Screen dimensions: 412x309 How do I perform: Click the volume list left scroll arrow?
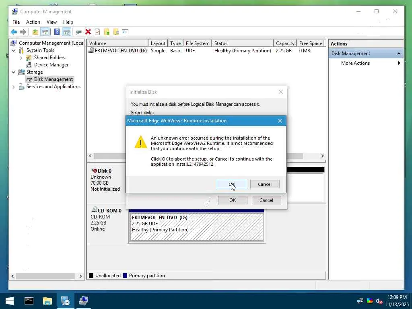click(x=90, y=156)
